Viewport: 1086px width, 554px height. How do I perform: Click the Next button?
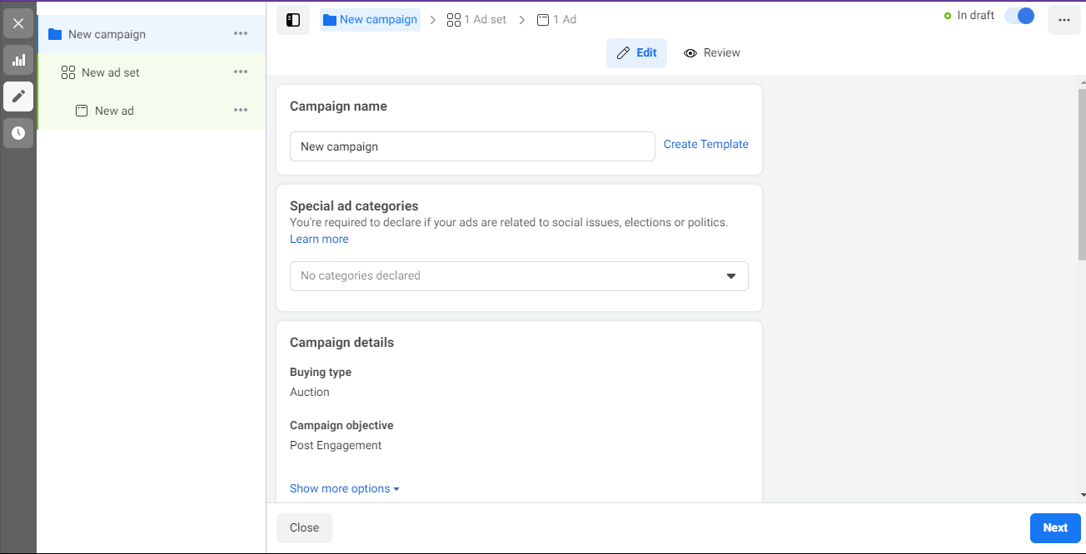(x=1055, y=528)
